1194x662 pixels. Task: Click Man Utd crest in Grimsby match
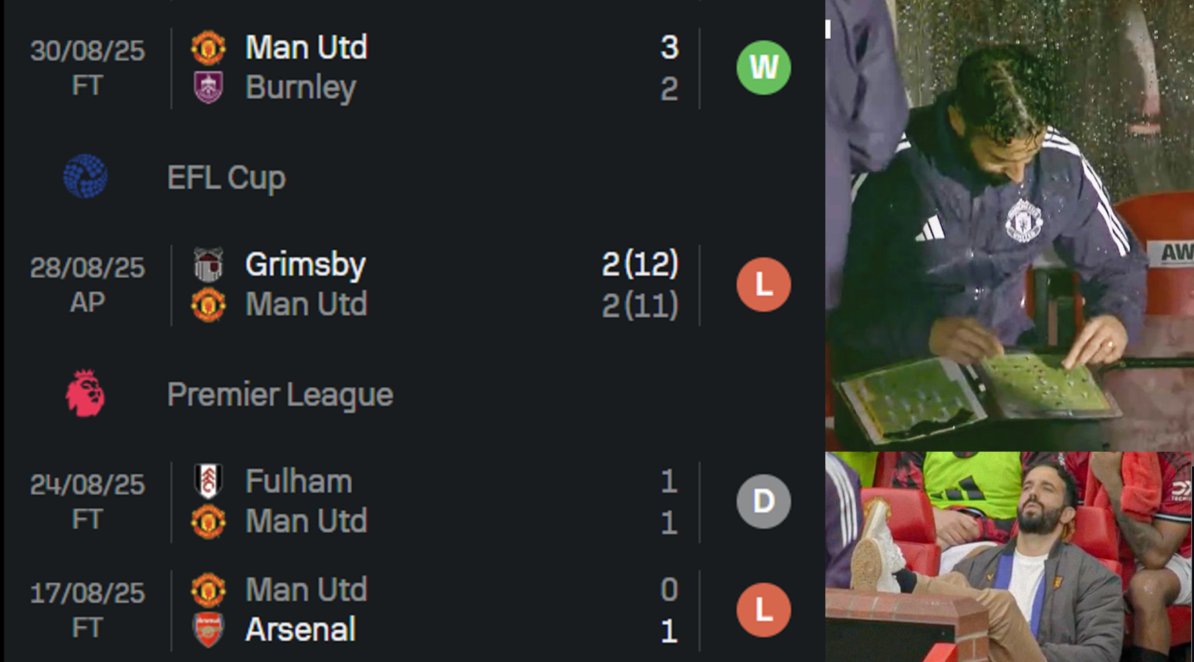208,304
